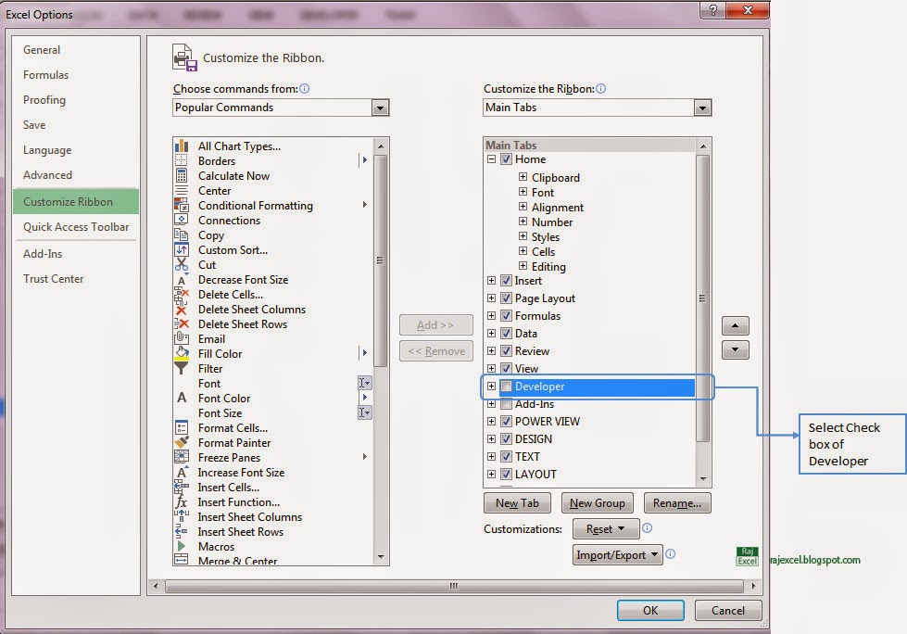Image resolution: width=907 pixels, height=634 pixels.
Task: Enable the Developer tab checkbox
Action: click(x=507, y=387)
